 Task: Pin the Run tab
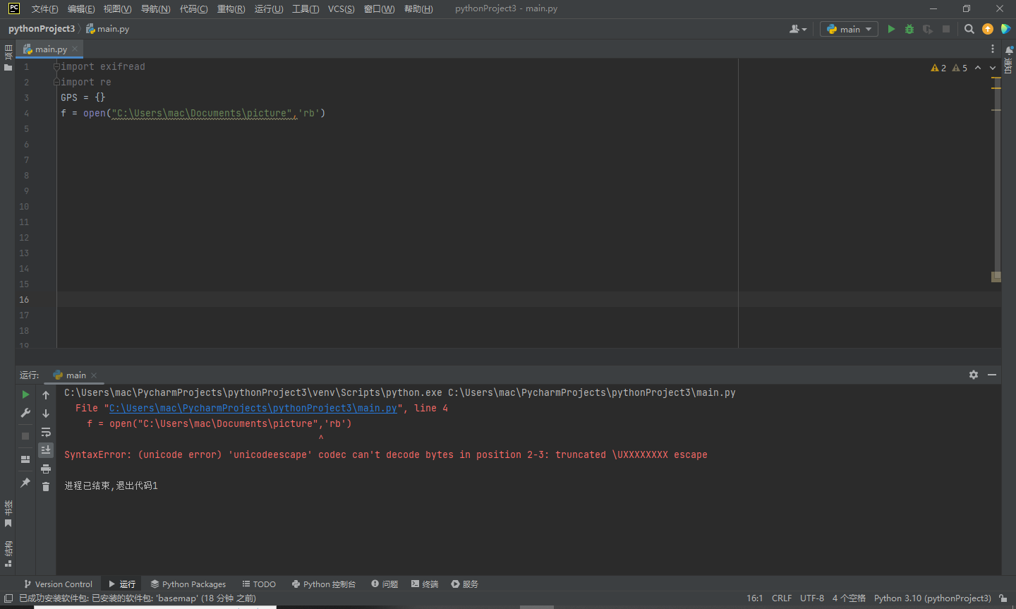click(25, 483)
